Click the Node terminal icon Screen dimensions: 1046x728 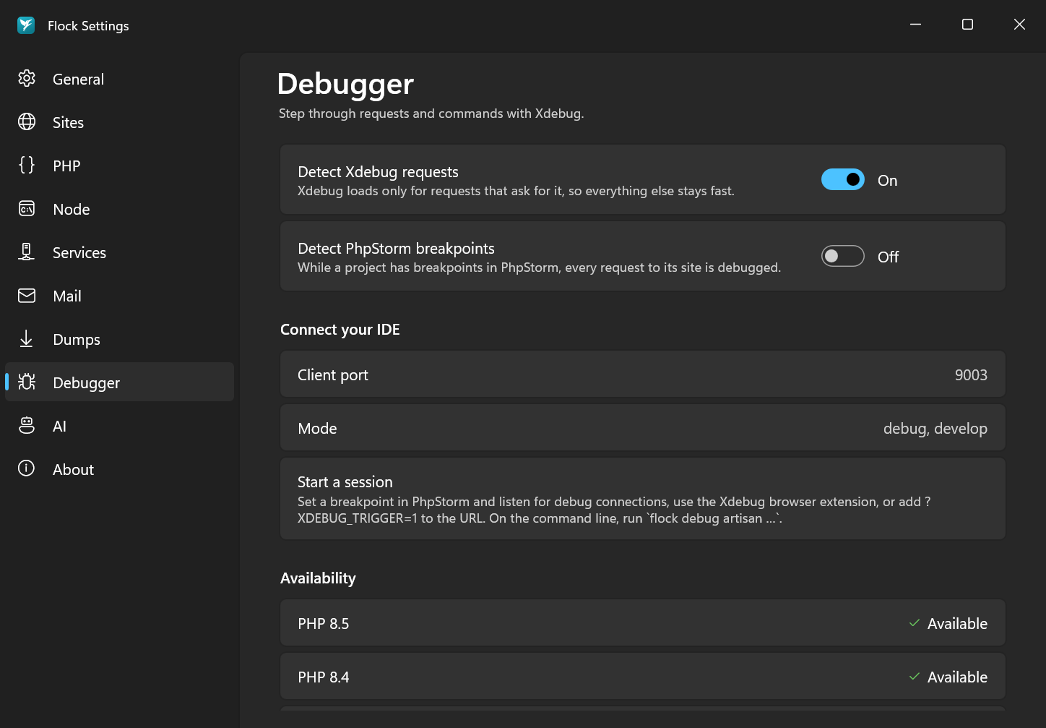coord(27,209)
